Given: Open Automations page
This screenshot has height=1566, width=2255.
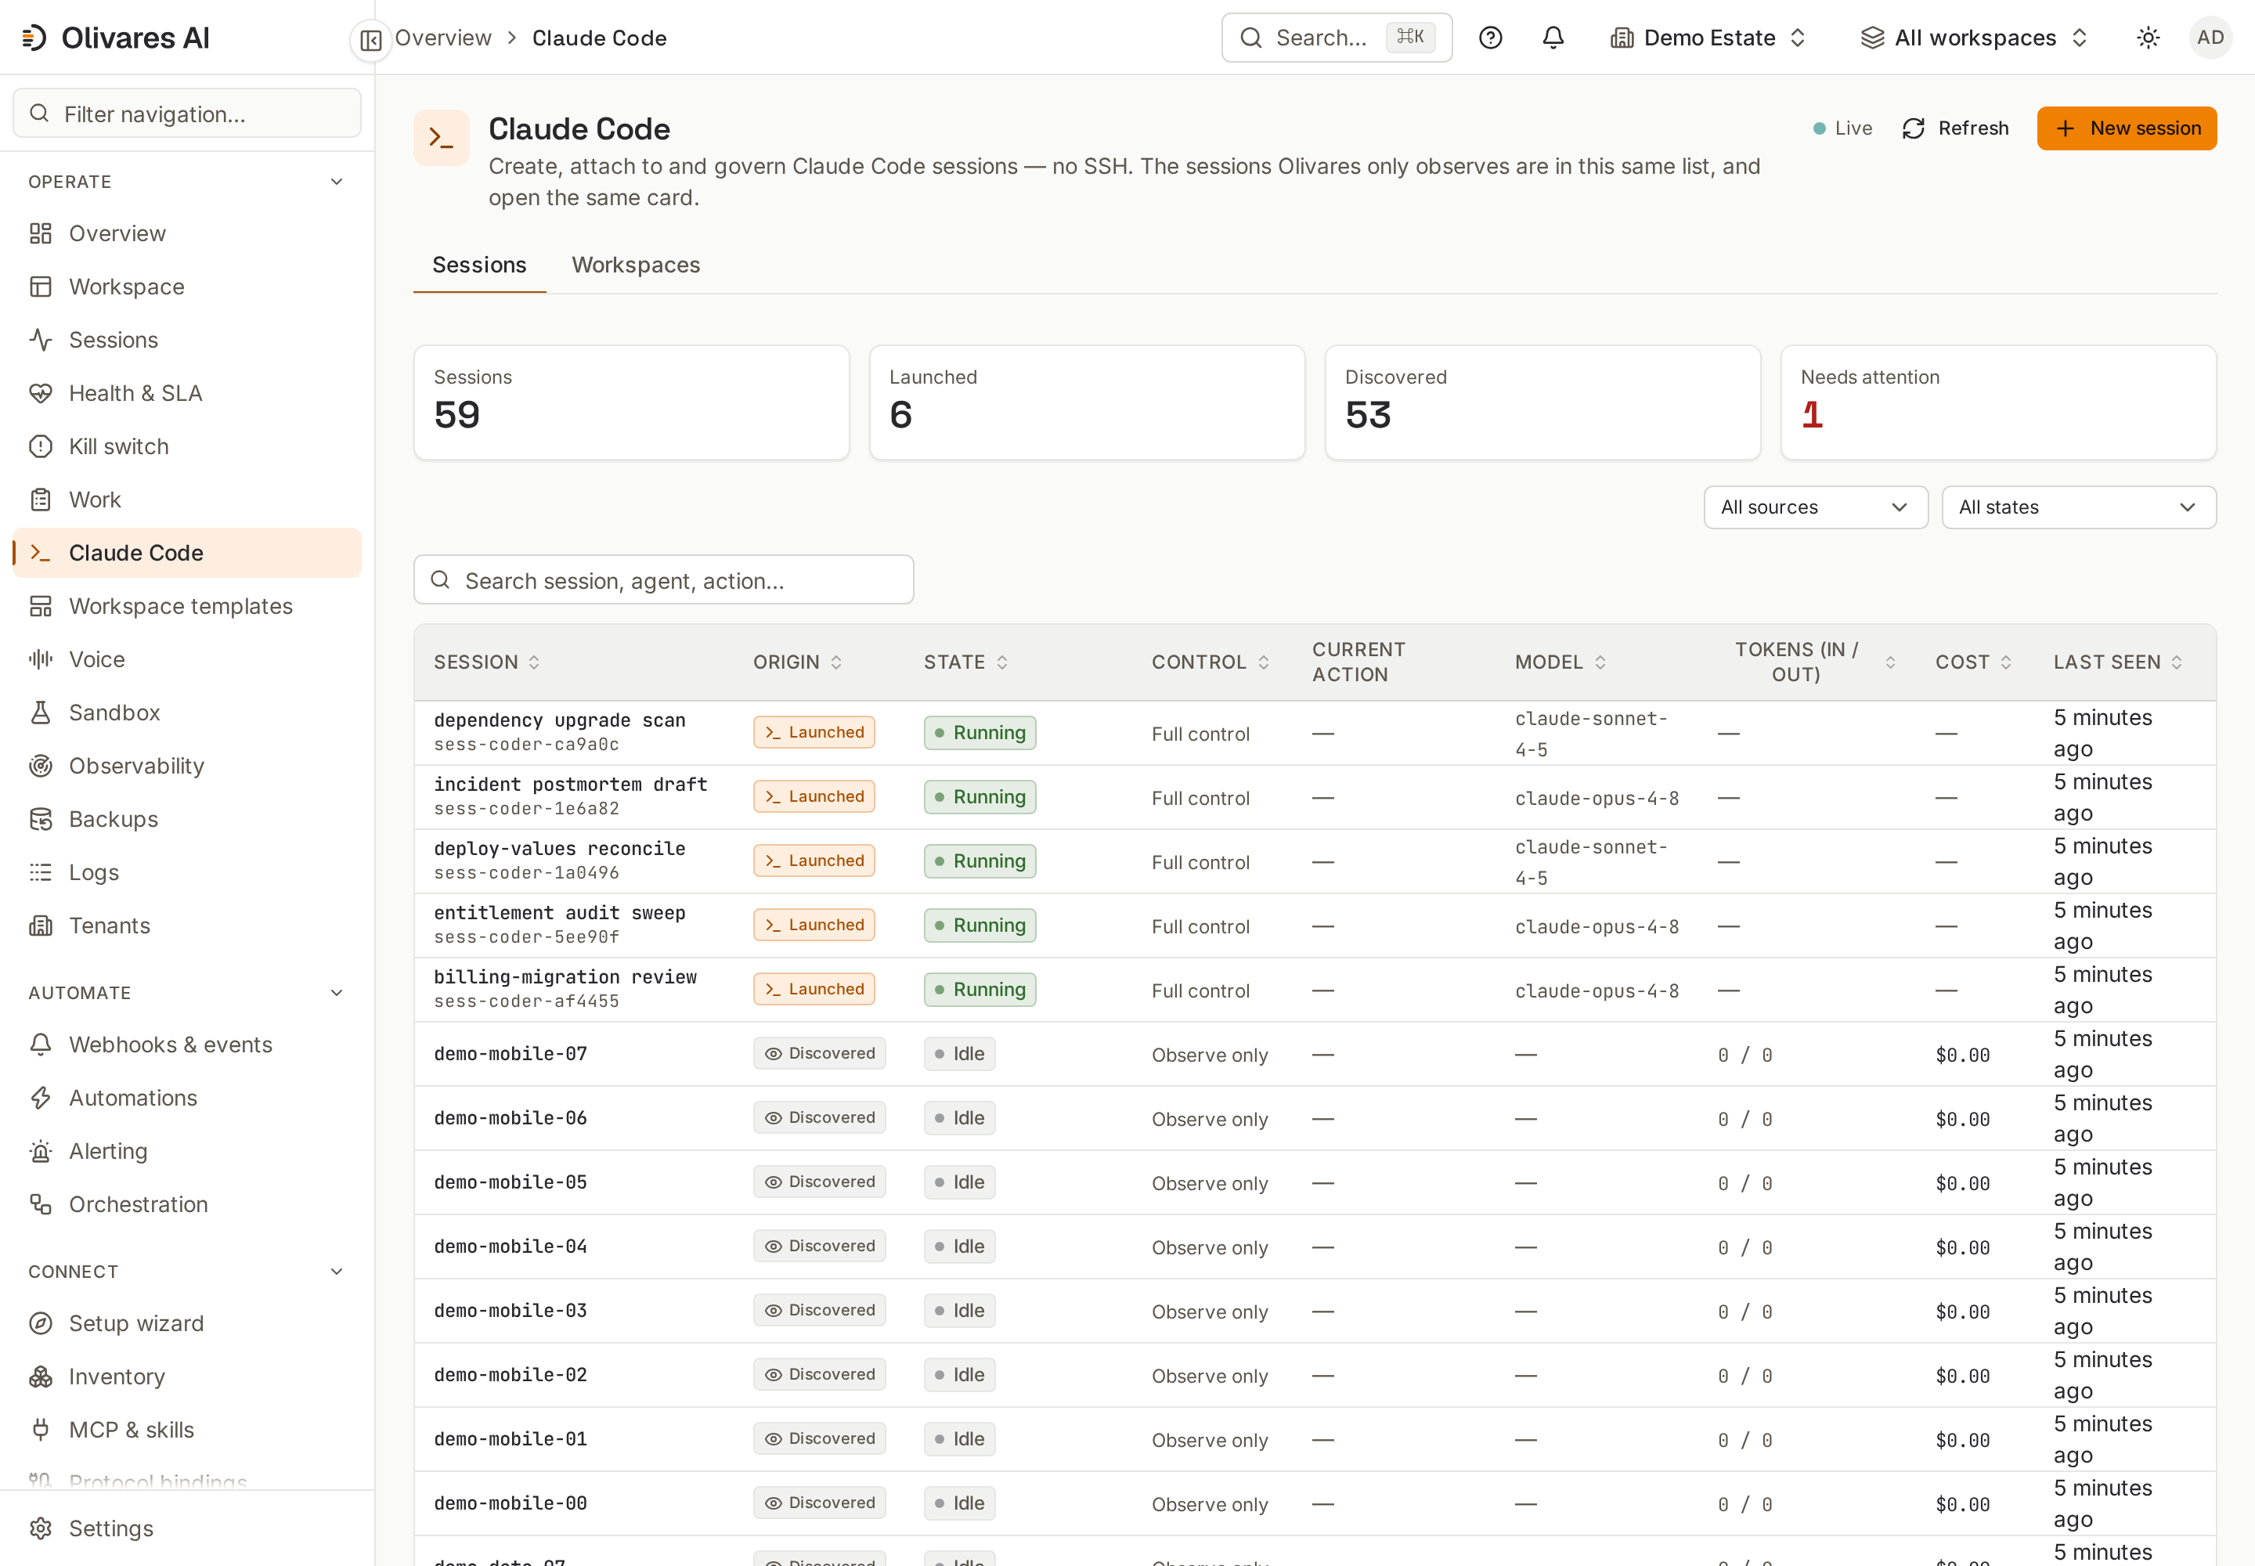Looking at the screenshot, I should [186, 1098].
